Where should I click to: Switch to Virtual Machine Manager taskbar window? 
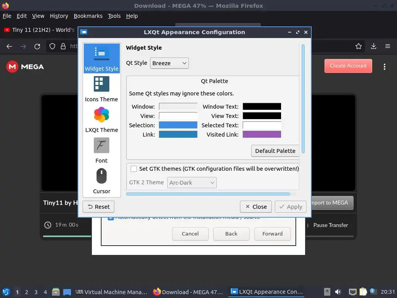111,292
